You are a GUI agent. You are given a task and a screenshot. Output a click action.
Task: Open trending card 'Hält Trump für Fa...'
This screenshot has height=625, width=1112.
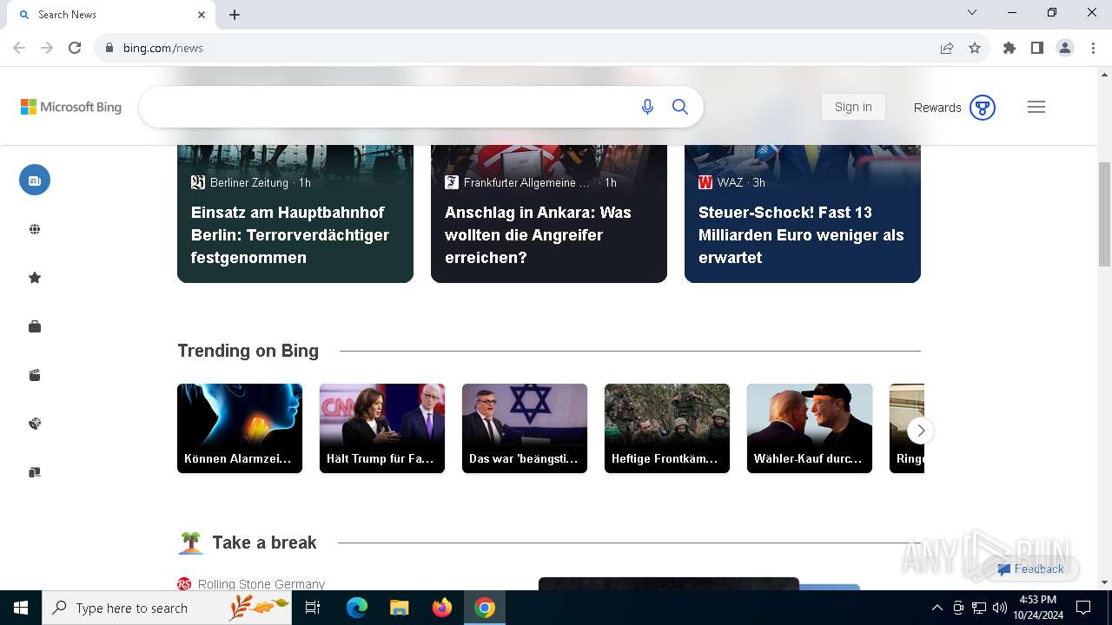[x=382, y=428]
